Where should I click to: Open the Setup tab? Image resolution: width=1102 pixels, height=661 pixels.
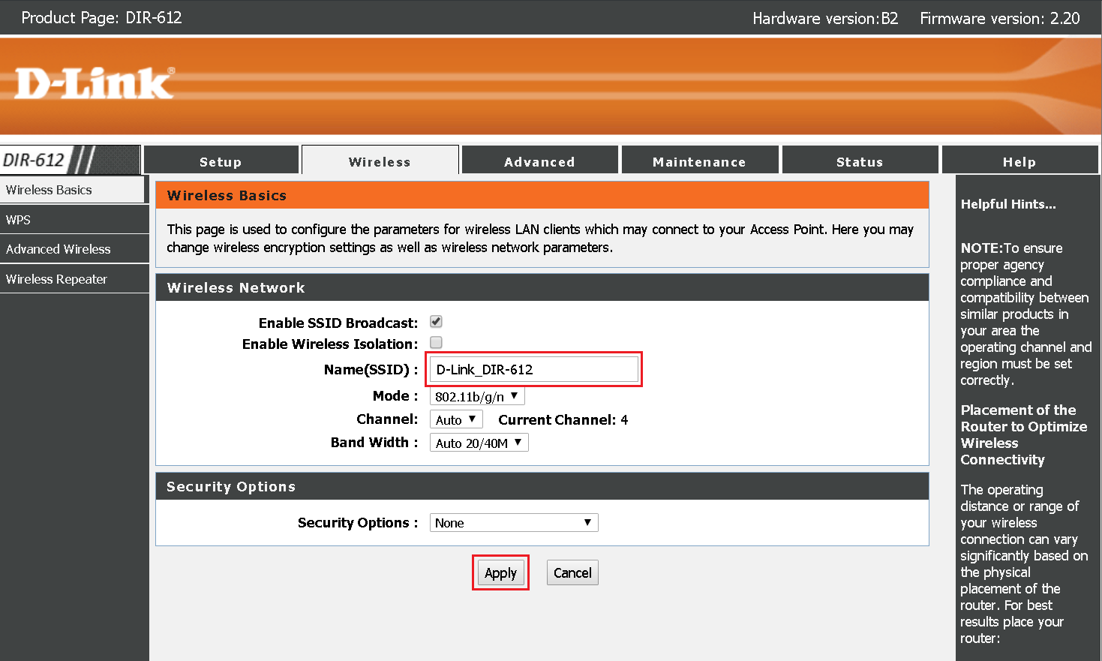coord(221,161)
